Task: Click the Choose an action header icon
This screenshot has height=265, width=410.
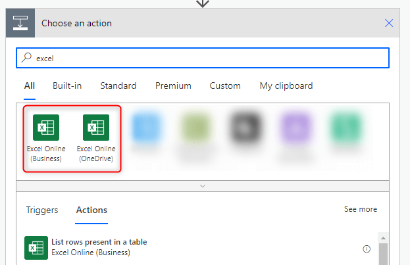Action: pos(20,23)
